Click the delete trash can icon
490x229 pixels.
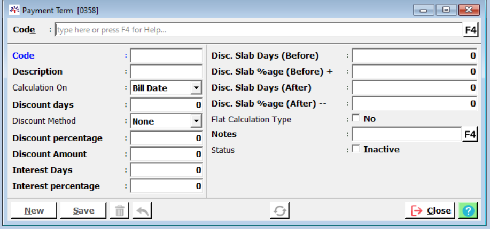[x=120, y=211]
